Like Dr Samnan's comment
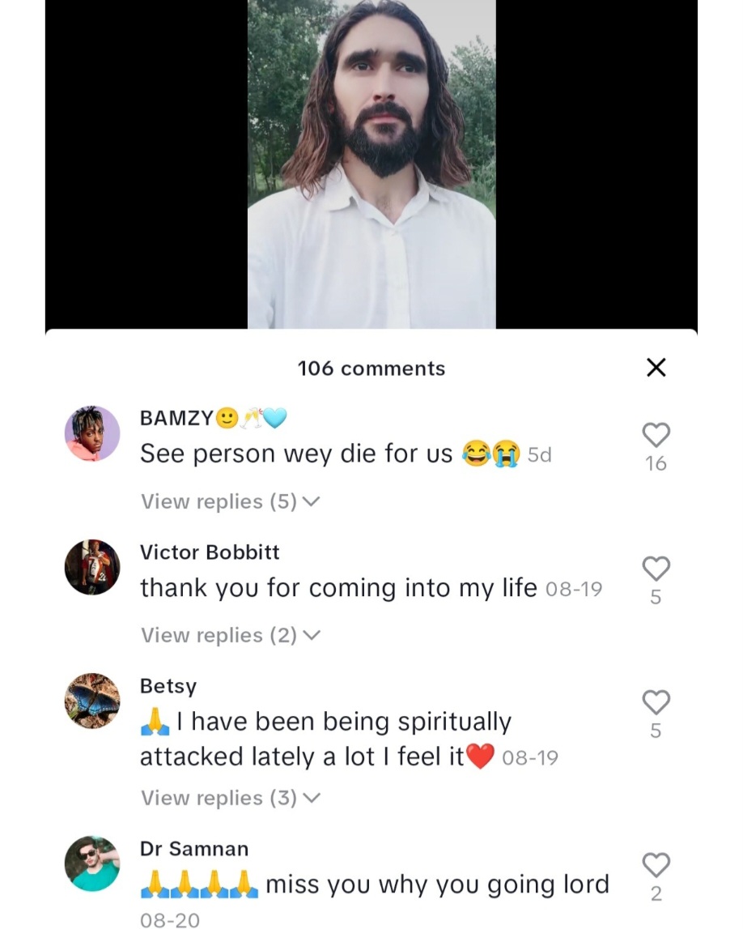 click(x=656, y=865)
